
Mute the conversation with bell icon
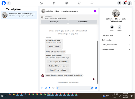pyautogui.click(x=112, y=27)
